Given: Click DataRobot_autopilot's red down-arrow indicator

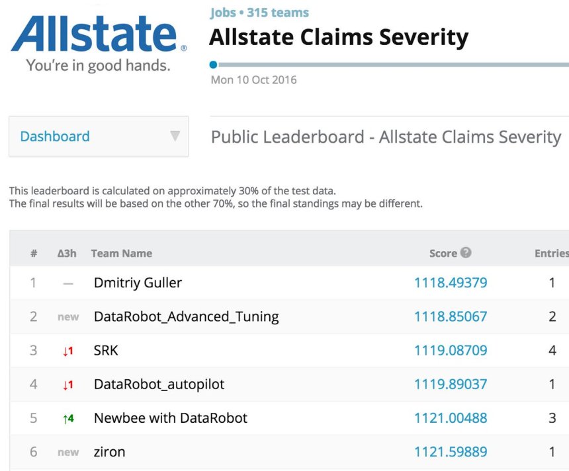Looking at the screenshot, I should (x=67, y=384).
